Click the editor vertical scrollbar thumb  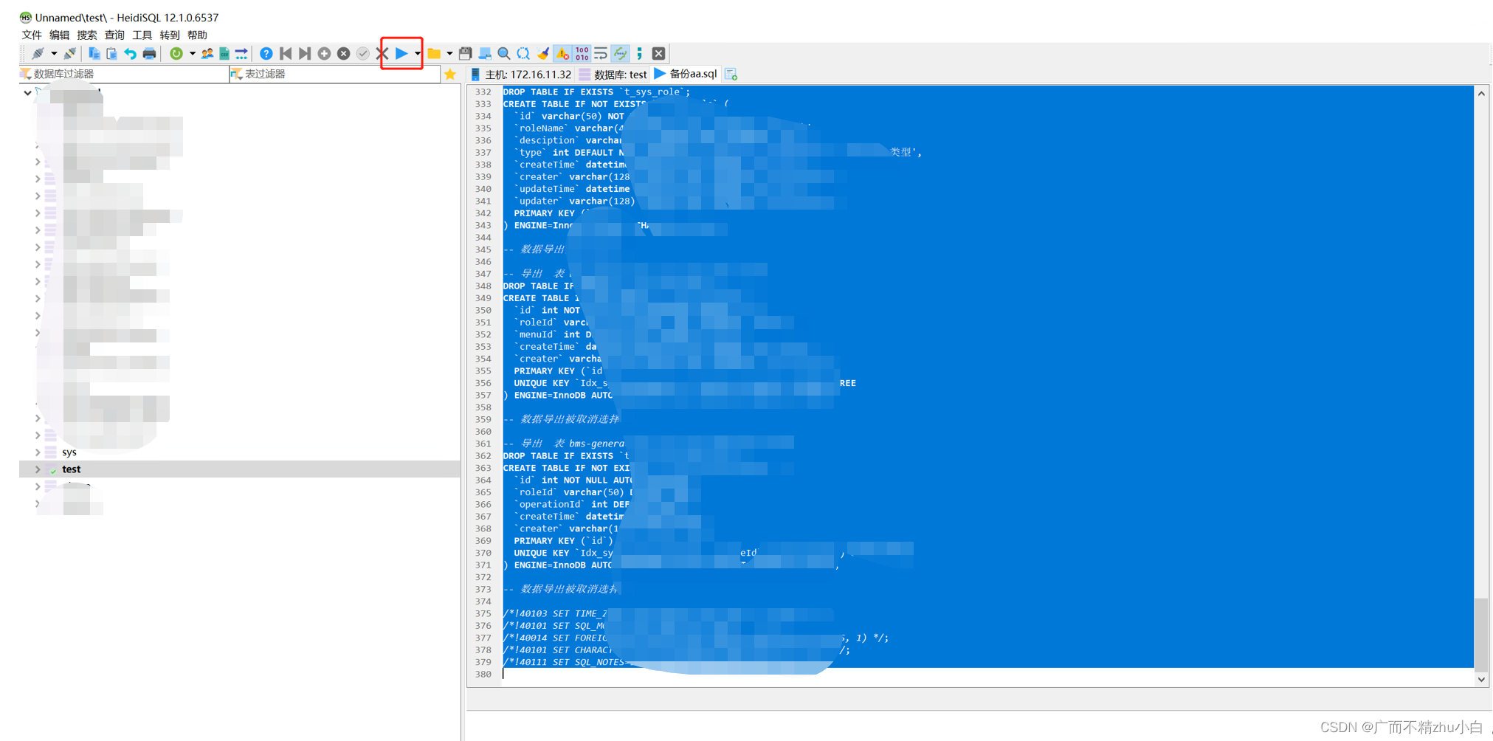1481,633
